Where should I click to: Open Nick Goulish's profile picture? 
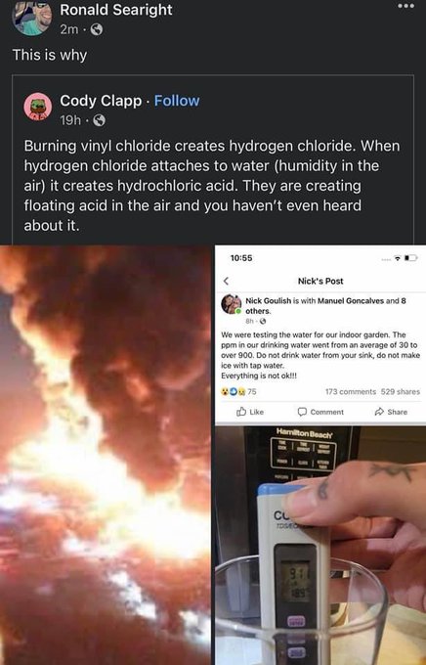click(x=231, y=304)
